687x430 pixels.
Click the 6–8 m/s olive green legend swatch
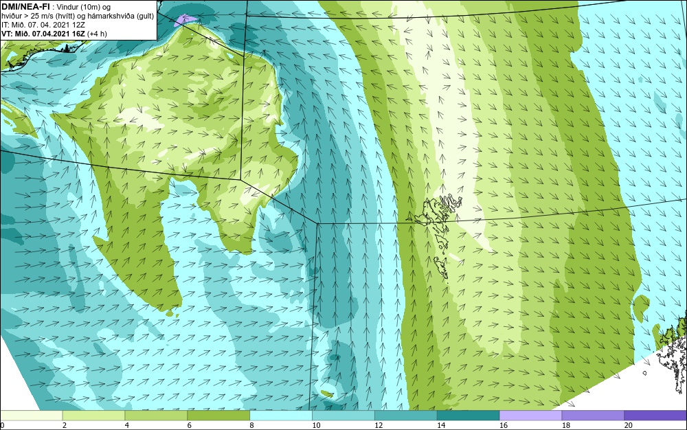(x=218, y=416)
